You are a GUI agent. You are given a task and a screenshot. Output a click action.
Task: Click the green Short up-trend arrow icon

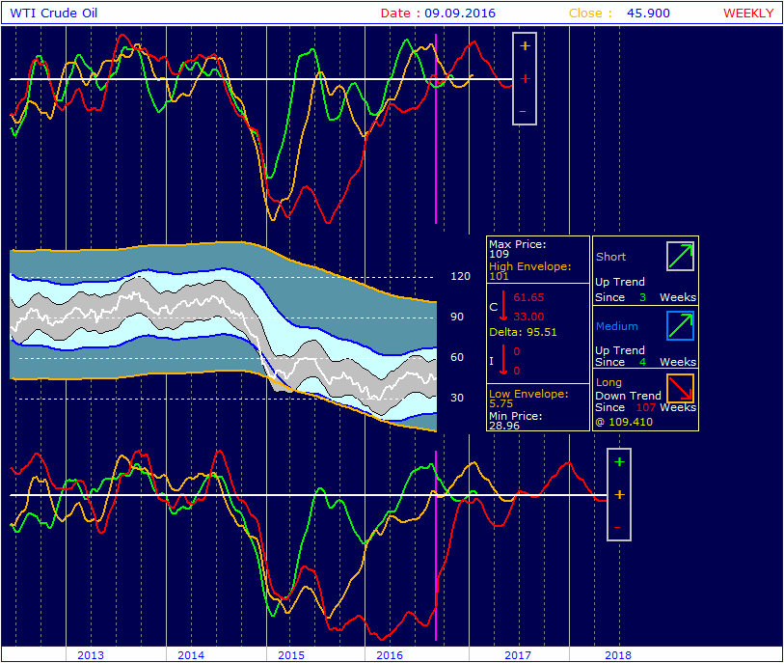click(680, 256)
